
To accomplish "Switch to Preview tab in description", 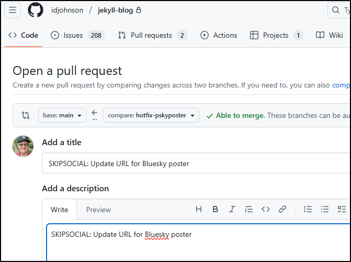I will pos(98,210).
